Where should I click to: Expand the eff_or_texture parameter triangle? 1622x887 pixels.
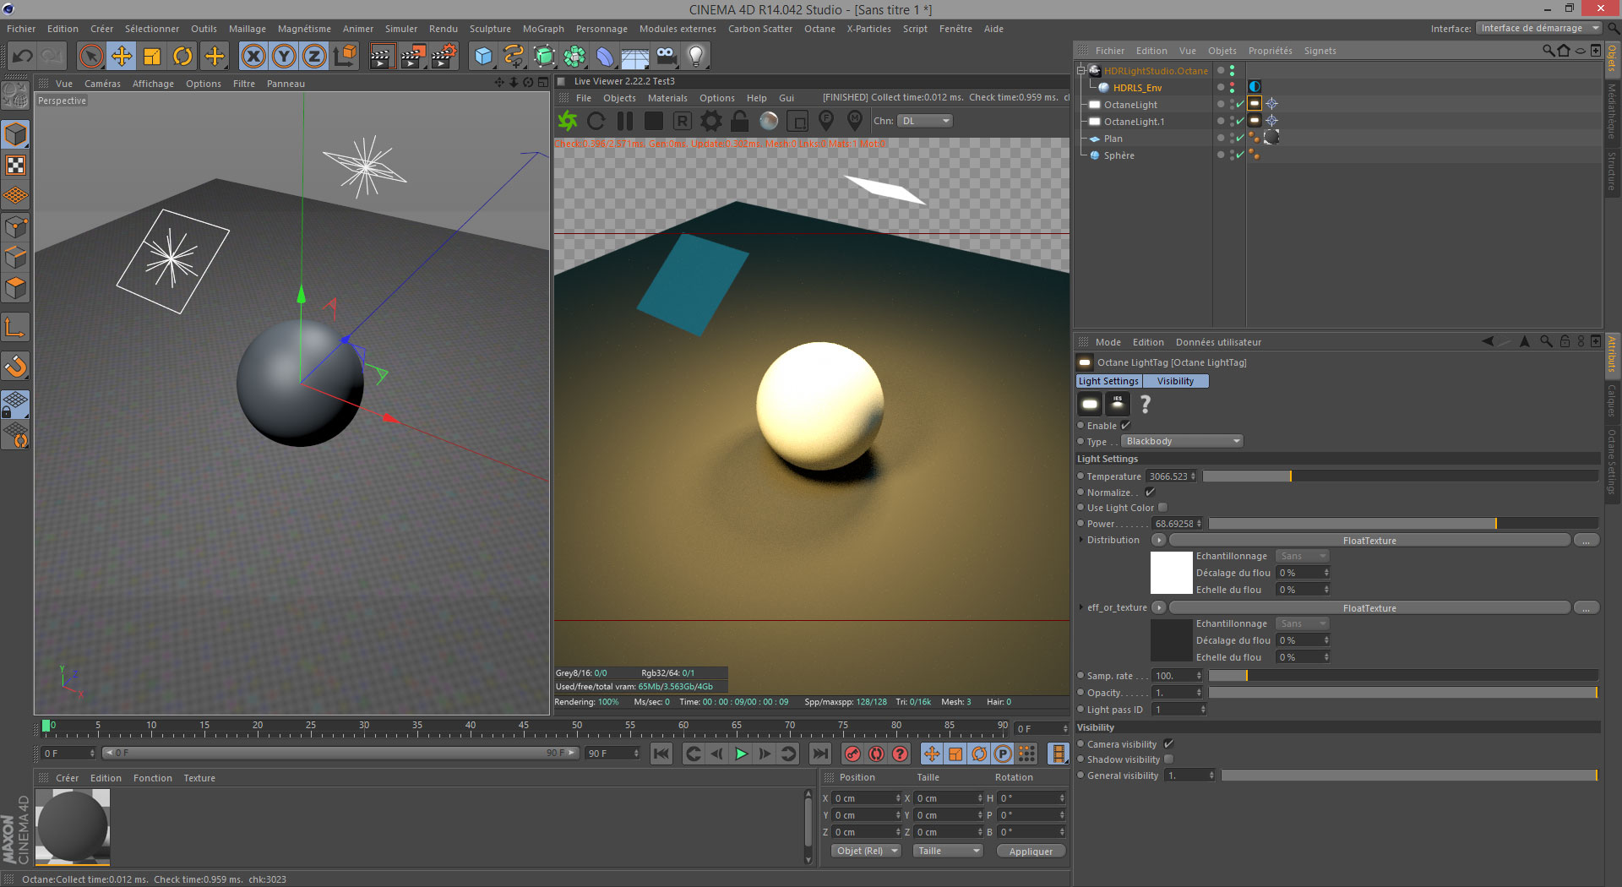click(1081, 607)
